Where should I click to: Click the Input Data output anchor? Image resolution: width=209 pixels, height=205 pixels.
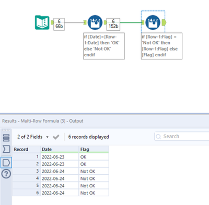tap(52, 22)
